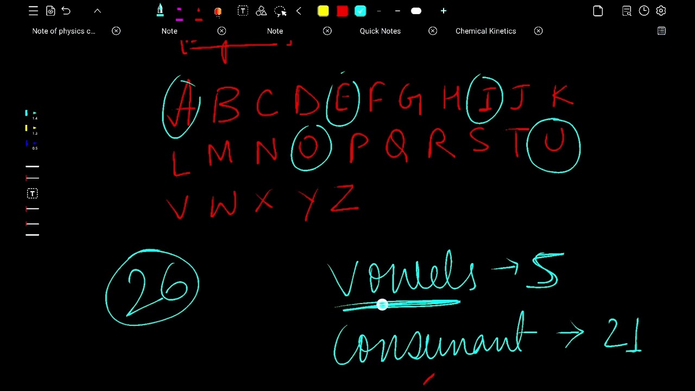Image resolution: width=695 pixels, height=391 pixels.
Task: Select the cyan 1.4 pen preset
Action: tap(31, 115)
